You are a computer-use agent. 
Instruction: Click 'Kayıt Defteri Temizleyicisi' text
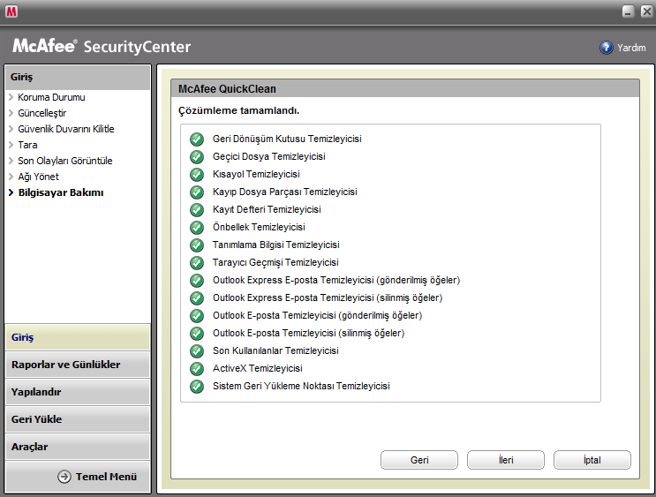(267, 209)
